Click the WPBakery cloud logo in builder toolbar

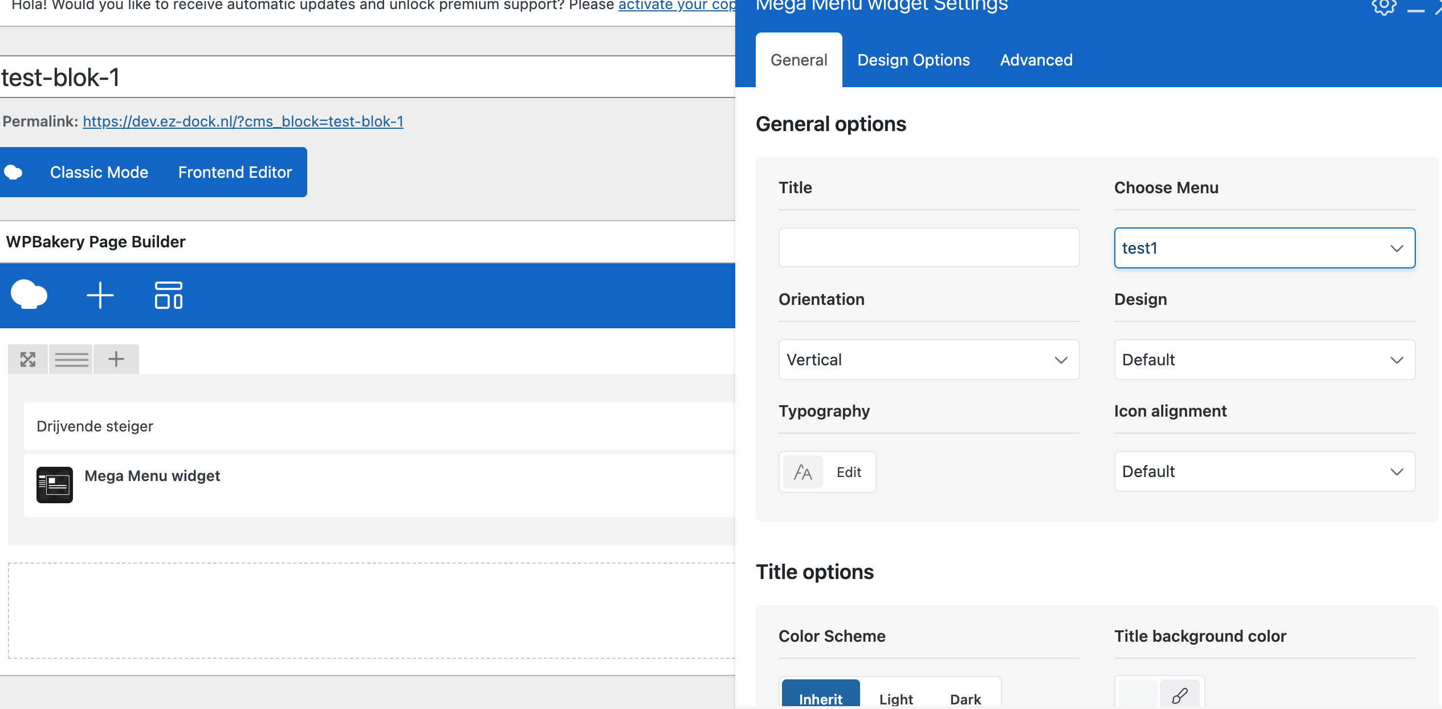28,295
